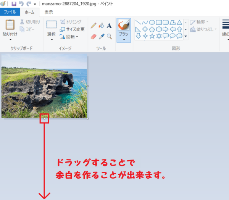Undo the last action

coord(21,4)
